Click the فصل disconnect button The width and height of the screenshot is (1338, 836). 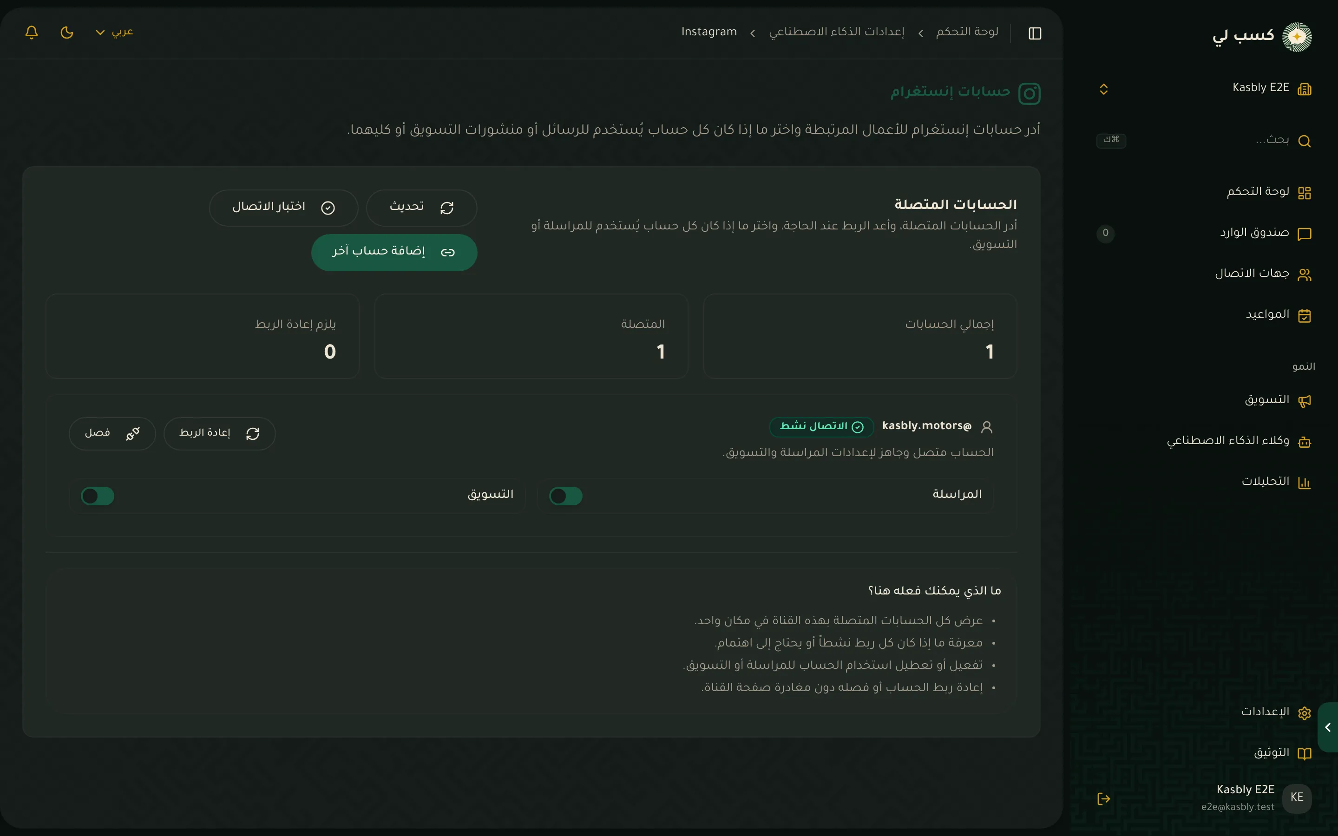pos(112,433)
